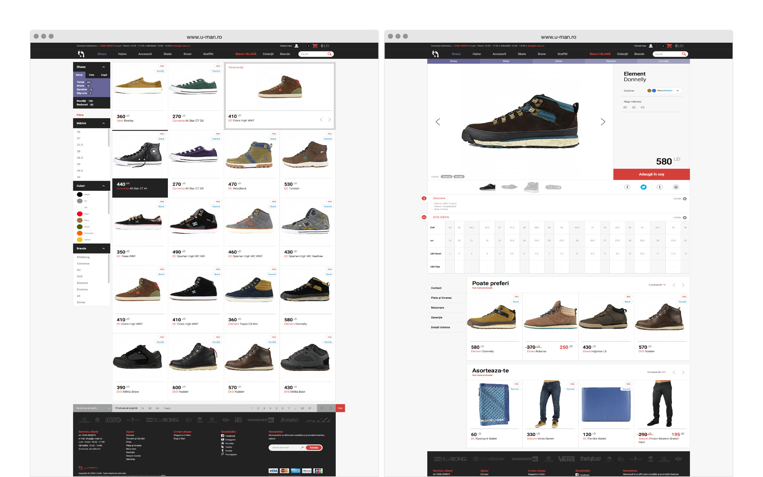
Task: Click next arrow in the Poate preferi carousel
Action: point(683,285)
